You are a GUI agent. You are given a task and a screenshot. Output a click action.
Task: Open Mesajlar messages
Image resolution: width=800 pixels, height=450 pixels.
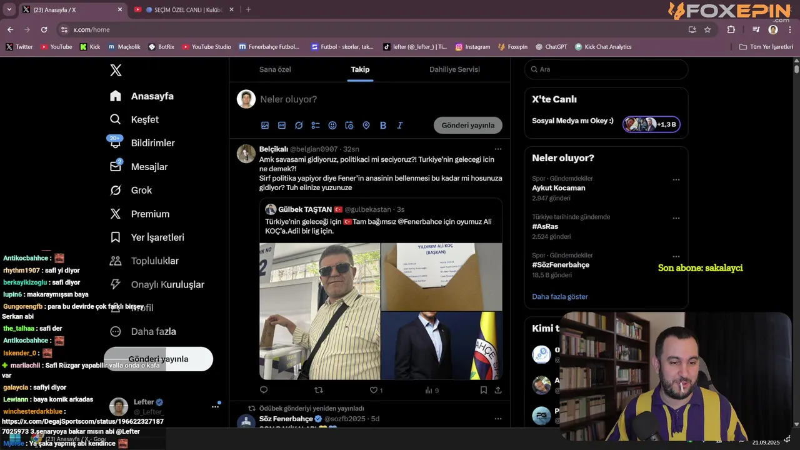(x=139, y=167)
